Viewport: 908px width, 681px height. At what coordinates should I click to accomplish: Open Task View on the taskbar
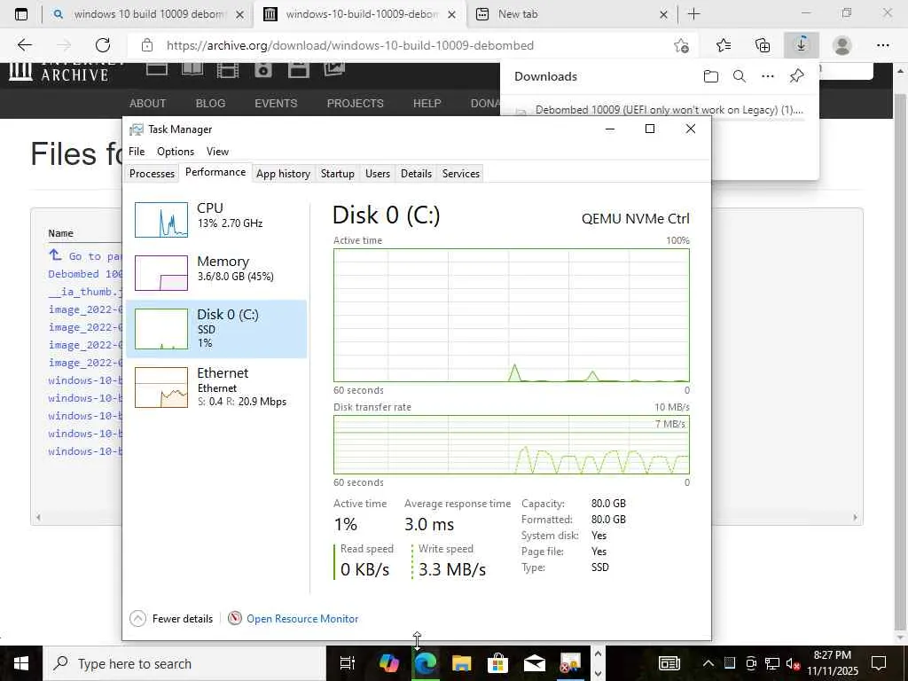coord(347,663)
